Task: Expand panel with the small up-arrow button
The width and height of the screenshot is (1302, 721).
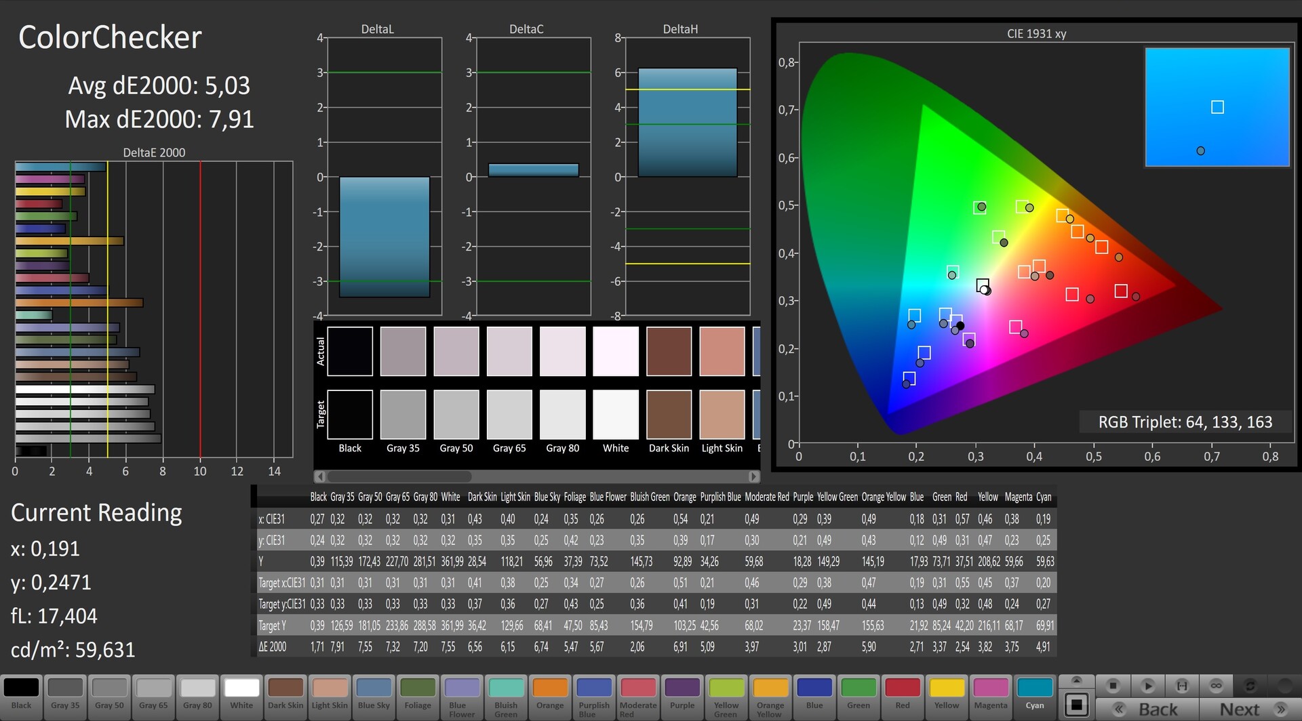Action: pos(1076,680)
